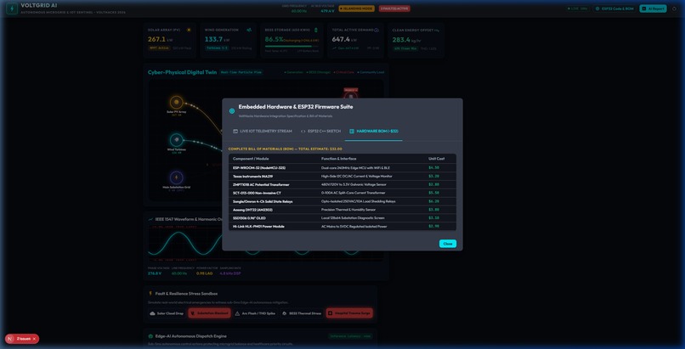Screen dimensions: 685x349
Task: Click the Unit Cost column header
Action: (x=437, y=159)
